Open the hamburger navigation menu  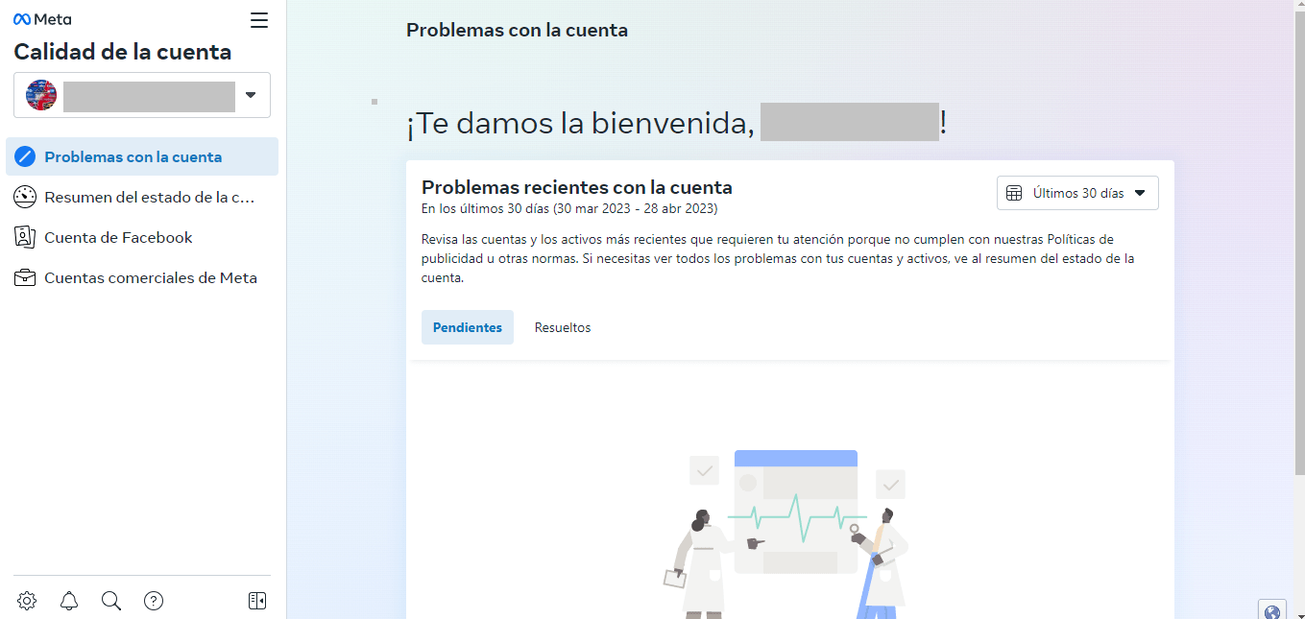point(258,19)
